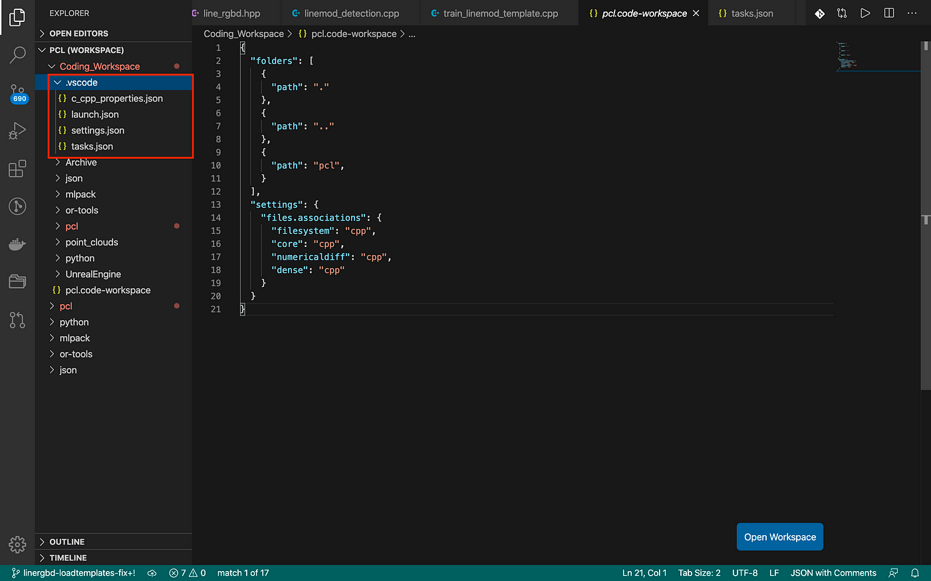This screenshot has height=581, width=931.
Task: Open the Explorer view in activity bar
Action: point(17,17)
